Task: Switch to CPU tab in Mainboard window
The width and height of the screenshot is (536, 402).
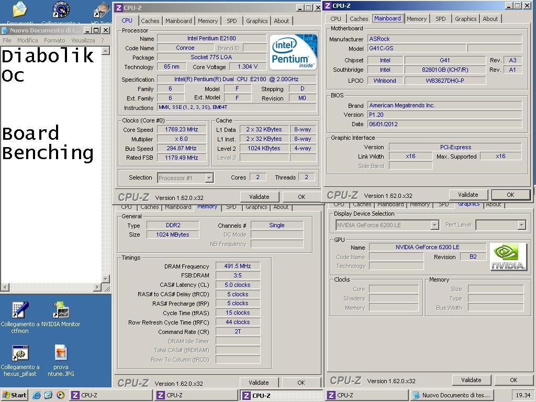Action: (x=336, y=19)
